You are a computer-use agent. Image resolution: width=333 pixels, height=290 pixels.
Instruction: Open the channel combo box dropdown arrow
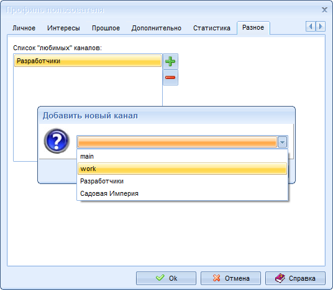coord(282,142)
